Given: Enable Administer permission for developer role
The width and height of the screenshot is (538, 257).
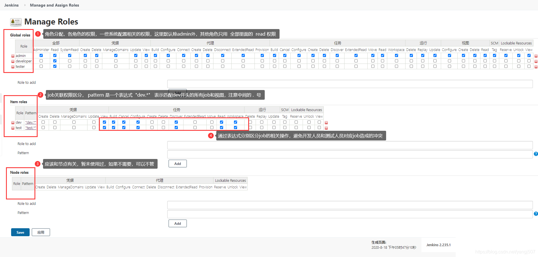Looking at the screenshot, I should point(41,61).
